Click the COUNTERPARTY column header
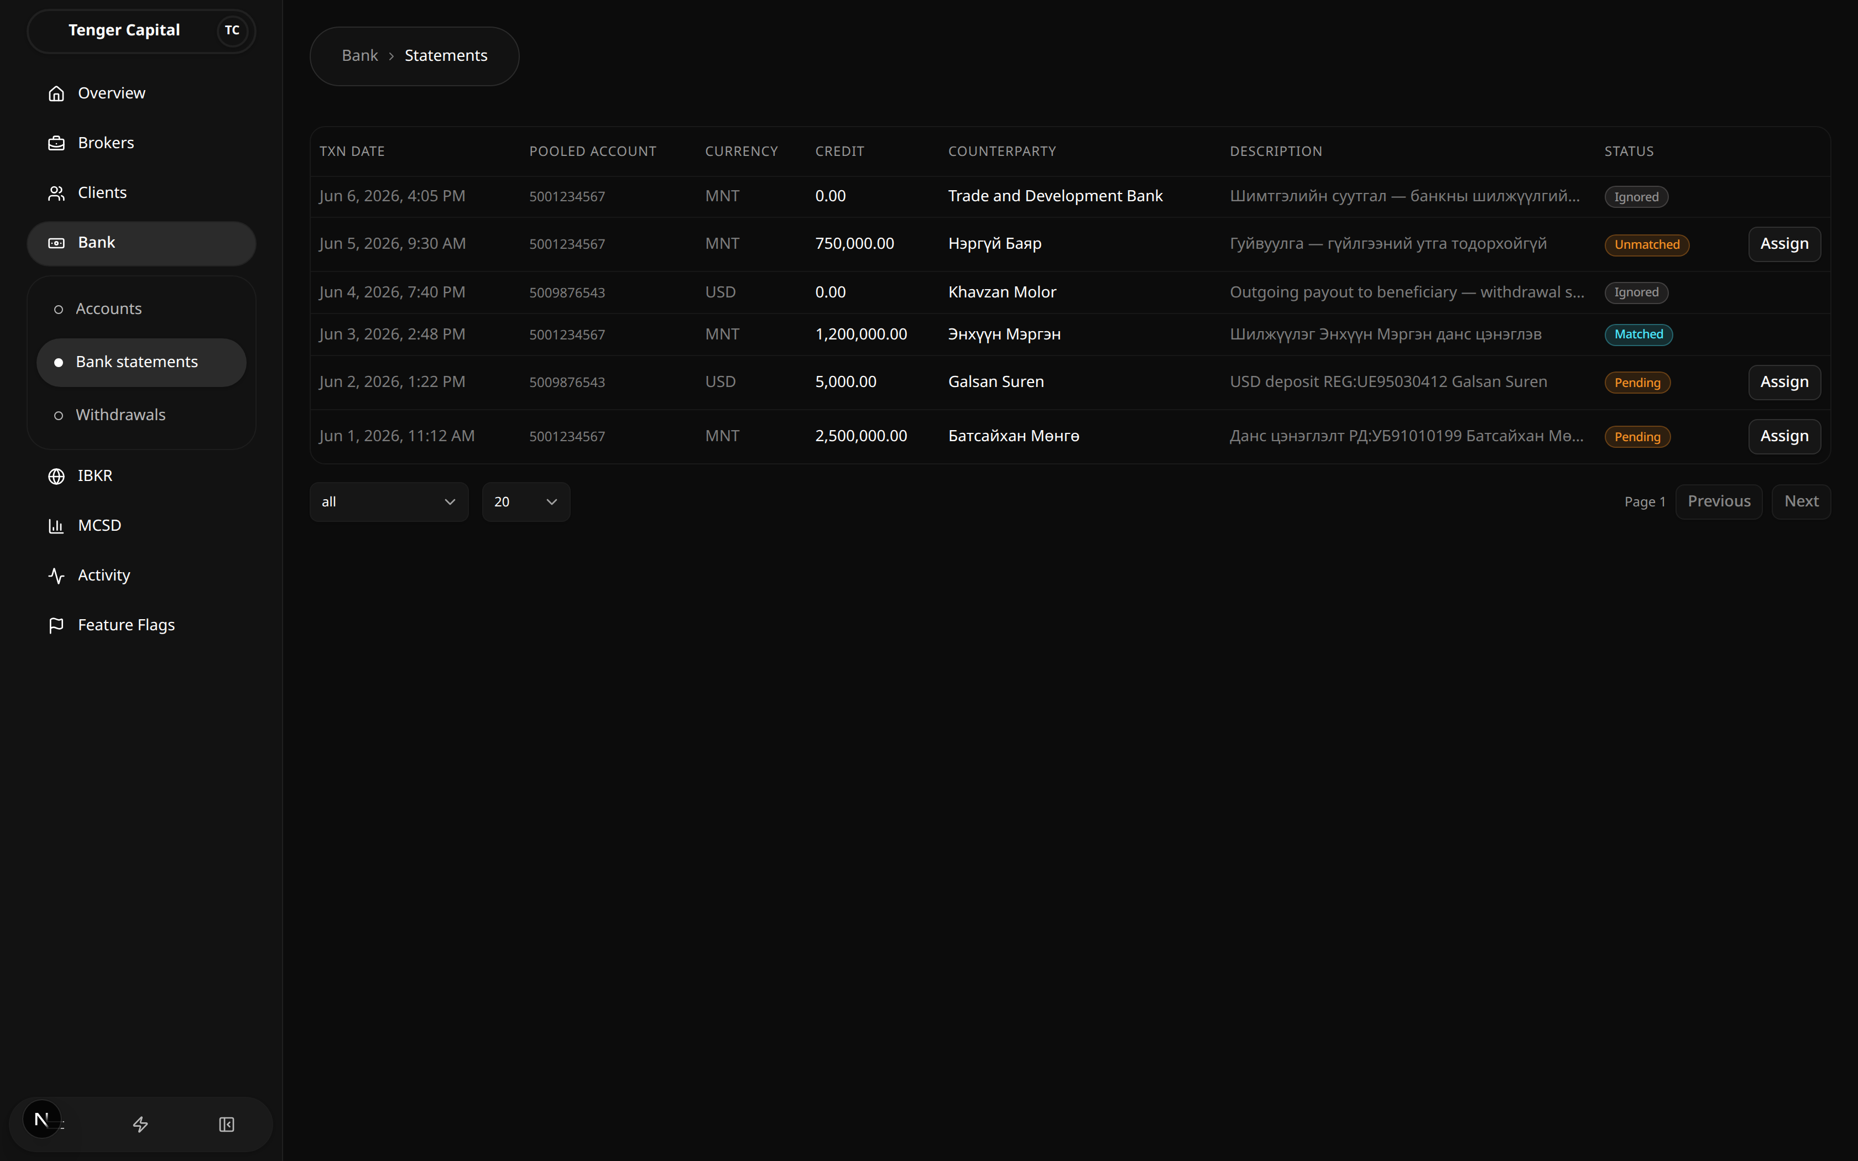1858x1161 pixels. click(x=1002, y=152)
